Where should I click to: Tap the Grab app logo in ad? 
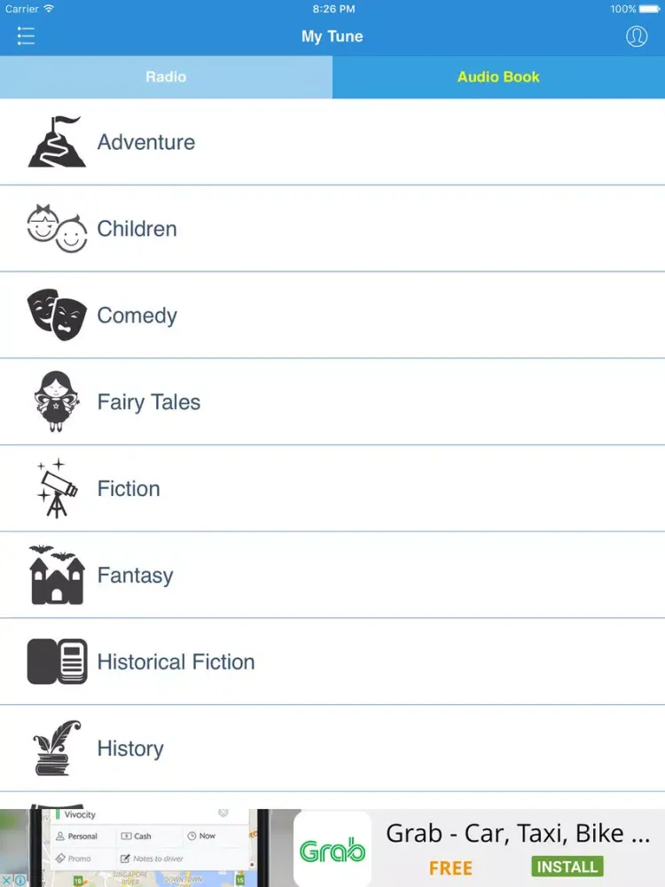point(332,849)
